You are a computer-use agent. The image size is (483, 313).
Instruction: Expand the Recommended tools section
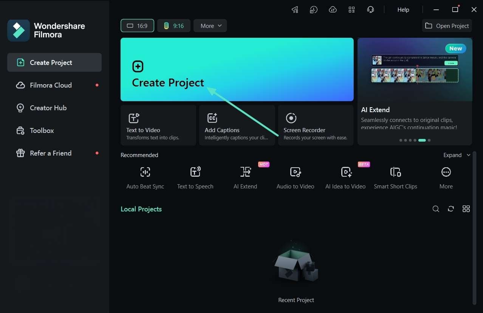(x=457, y=155)
